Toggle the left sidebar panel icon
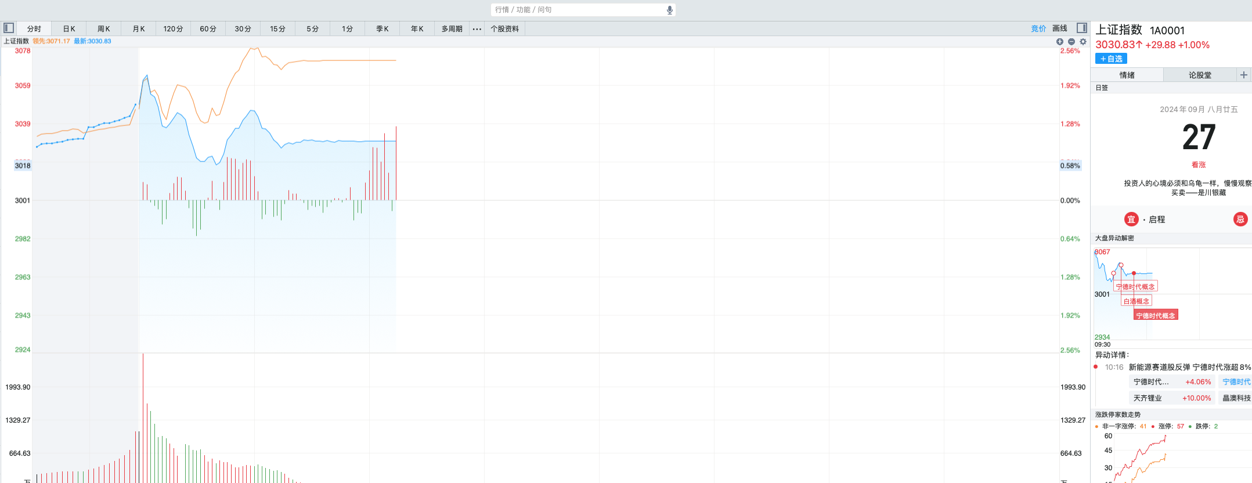The width and height of the screenshot is (1252, 483). [9, 28]
